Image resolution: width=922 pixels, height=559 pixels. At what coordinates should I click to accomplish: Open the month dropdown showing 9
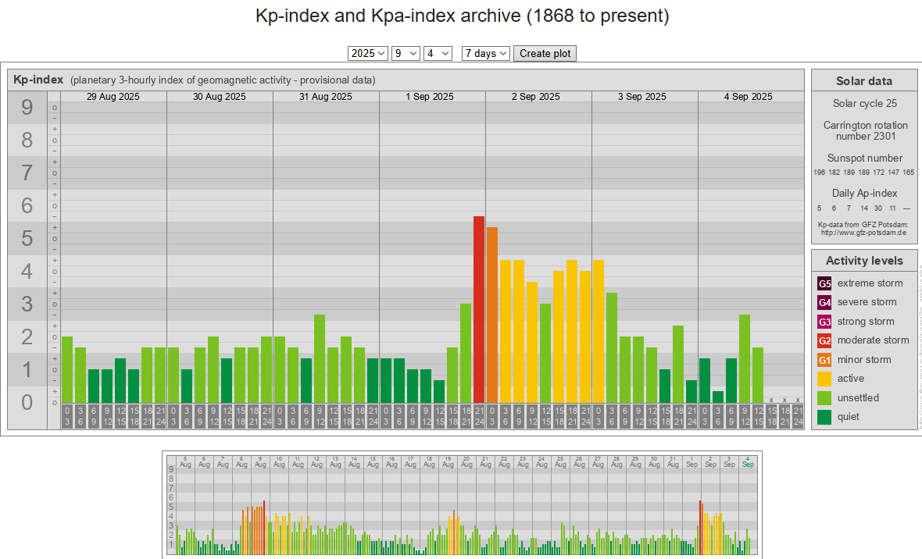pos(406,53)
